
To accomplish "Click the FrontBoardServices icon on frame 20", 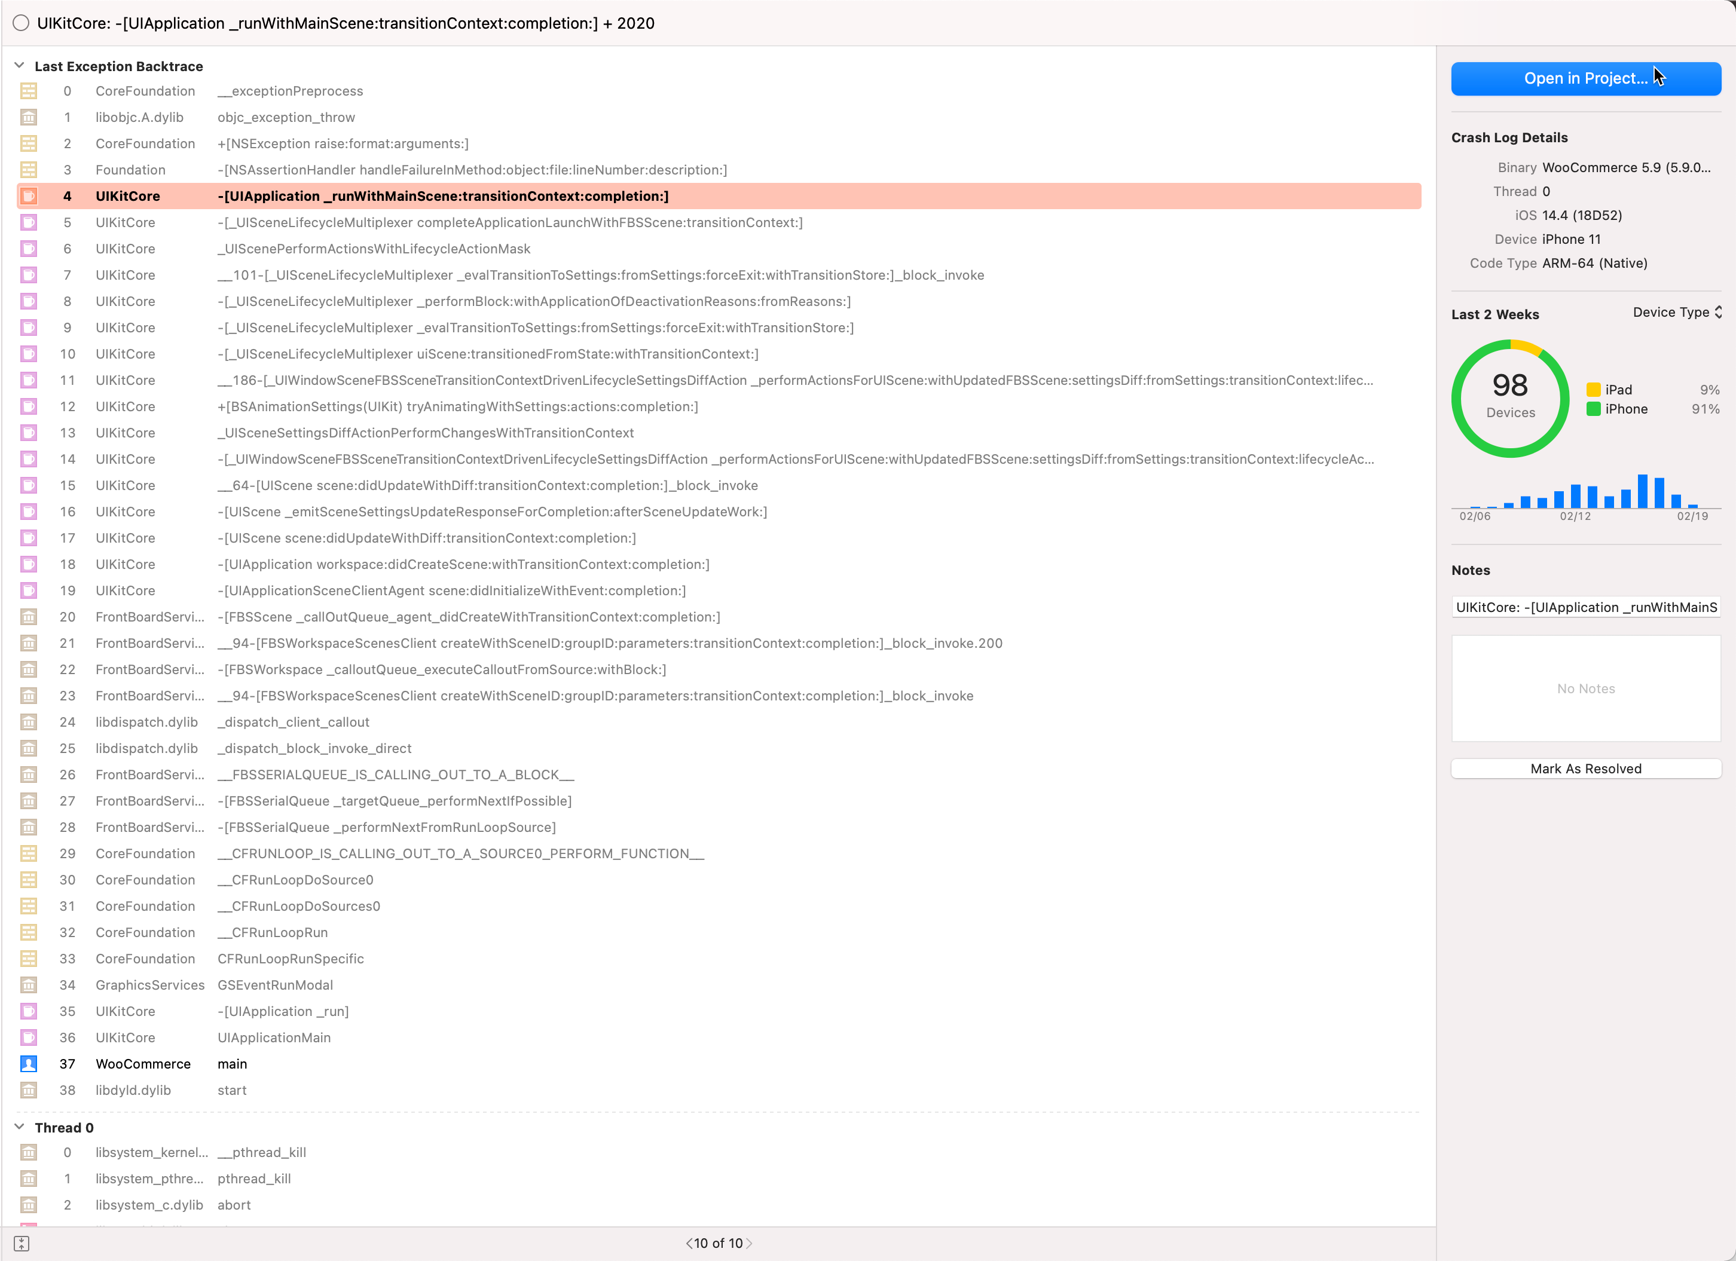I will coord(28,617).
